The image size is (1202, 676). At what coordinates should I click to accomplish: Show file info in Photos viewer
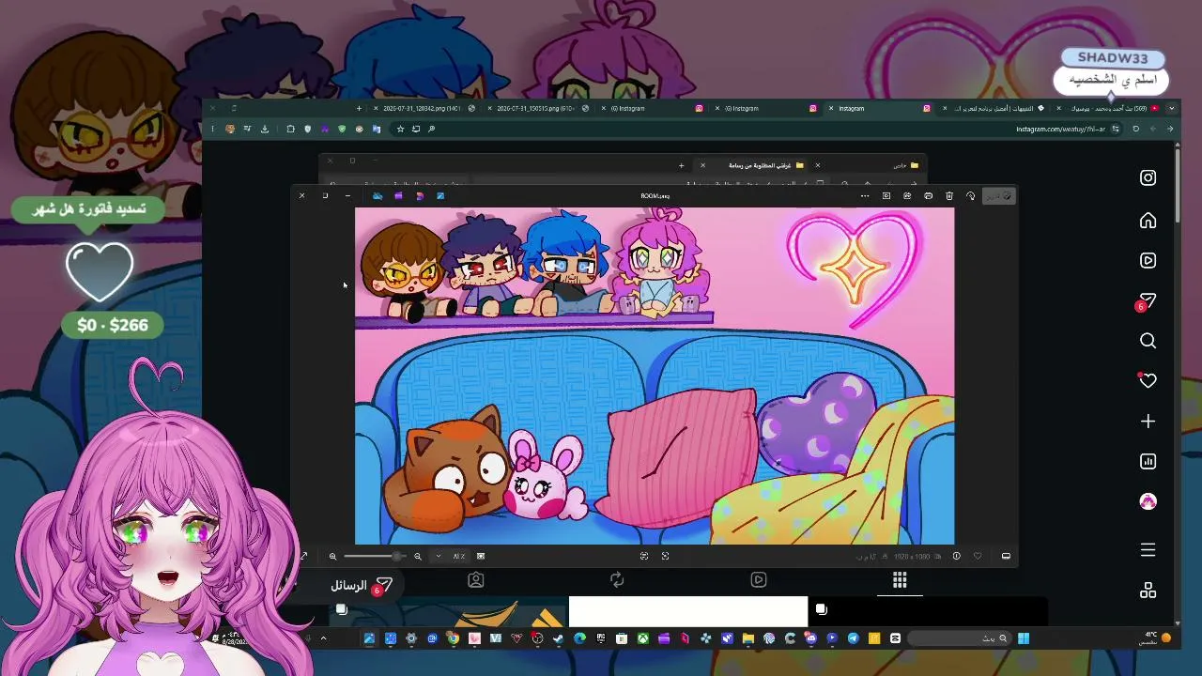[x=957, y=556]
